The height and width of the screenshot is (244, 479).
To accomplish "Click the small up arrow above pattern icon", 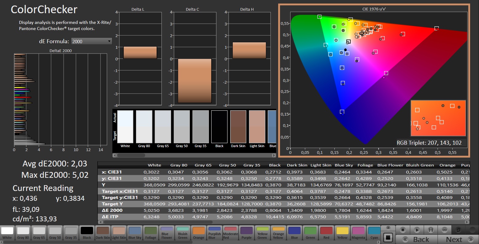I will coord(388,228).
